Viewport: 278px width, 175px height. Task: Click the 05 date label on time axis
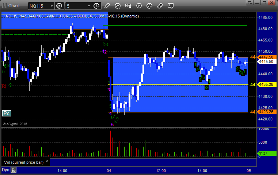coord(249,171)
